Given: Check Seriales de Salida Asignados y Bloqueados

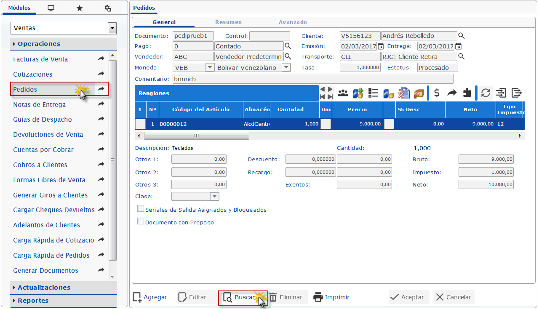Looking at the screenshot, I should [141, 209].
